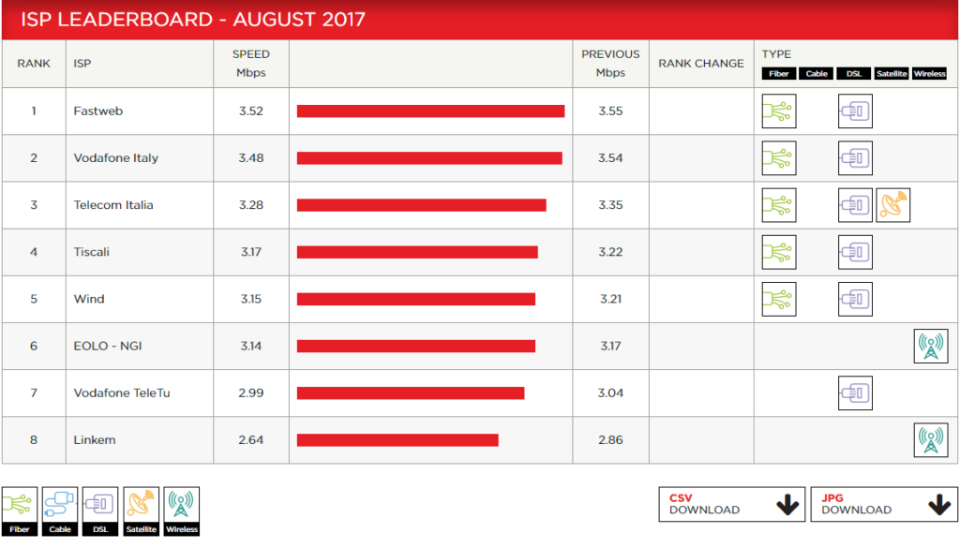Click the Fiber icon in Tiscali row

click(x=778, y=252)
